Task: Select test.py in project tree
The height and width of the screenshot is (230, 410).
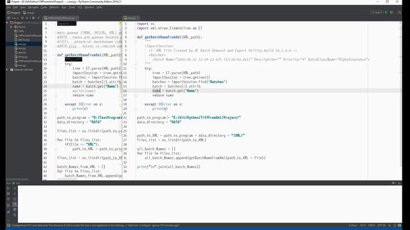Action: pyautogui.click(x=20, y=49)
